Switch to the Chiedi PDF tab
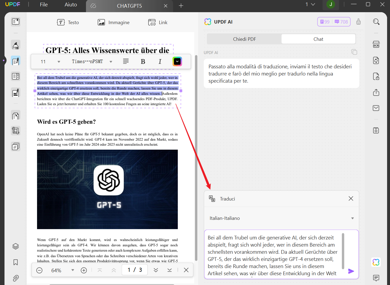Image resolution: width=390 pixels, height=285 pixels. coord(244,39)
